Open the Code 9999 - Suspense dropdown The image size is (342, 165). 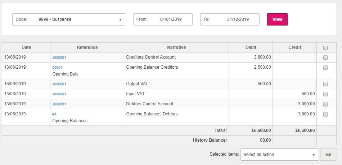pyautogui.click(x=69, y=19)
